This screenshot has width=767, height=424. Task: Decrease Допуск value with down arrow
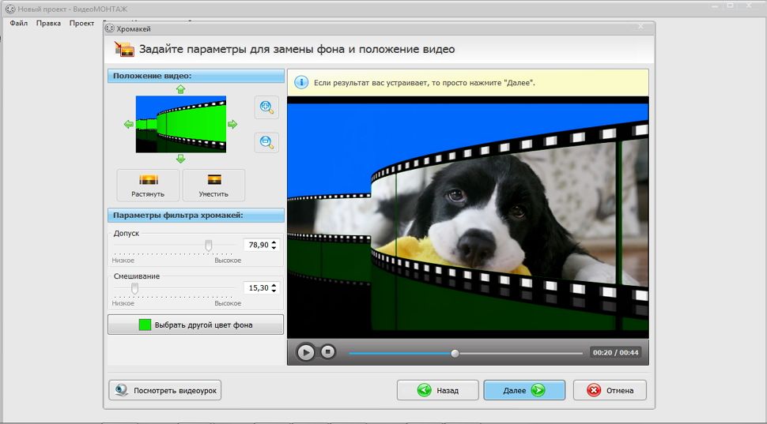[x=274, y=248]
